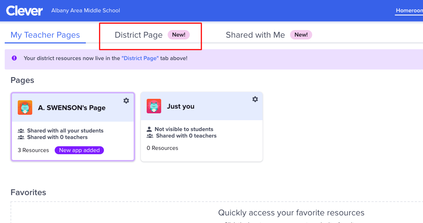Click the New! badge on Shared with Me

(301, 35)
